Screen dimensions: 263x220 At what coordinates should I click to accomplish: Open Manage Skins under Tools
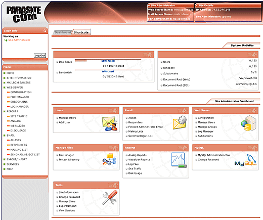pos(67,201)
